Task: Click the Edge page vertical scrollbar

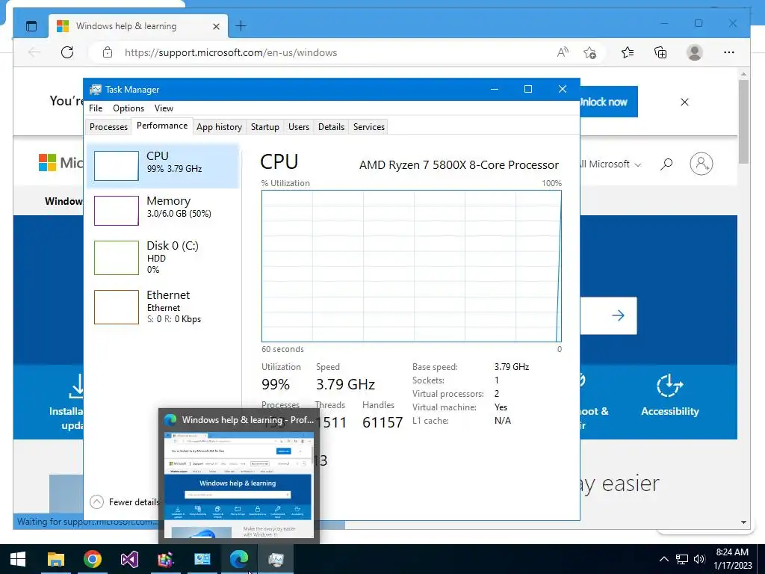Action: pyautogui.click(x=743, y=122)
